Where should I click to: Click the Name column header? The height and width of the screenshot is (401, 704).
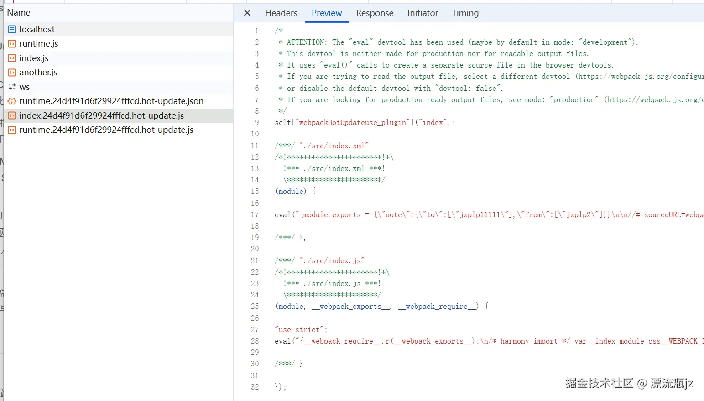point(19,12)
